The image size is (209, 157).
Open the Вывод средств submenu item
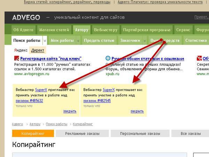tap(165, 40)
